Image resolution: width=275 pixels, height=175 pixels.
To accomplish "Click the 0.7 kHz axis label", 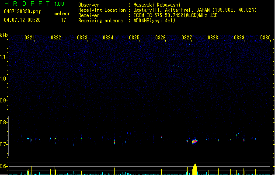I will point(3,144).
